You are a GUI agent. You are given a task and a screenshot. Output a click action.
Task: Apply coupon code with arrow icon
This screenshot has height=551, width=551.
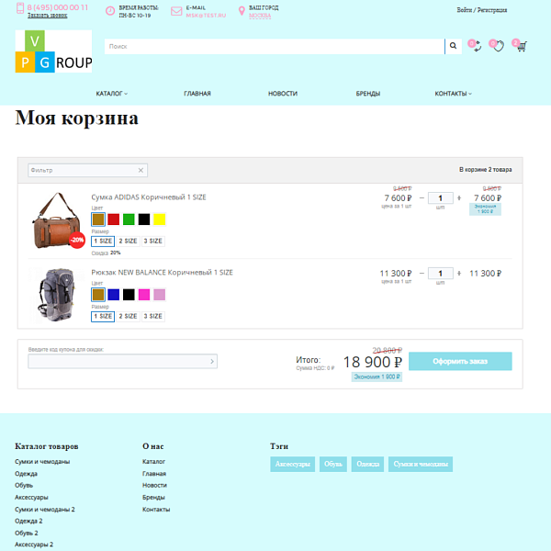tap(213, 362)
